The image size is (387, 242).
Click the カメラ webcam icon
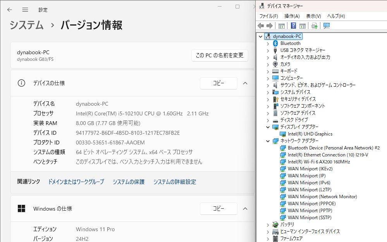pyautogui.click(x=275, y=64)
